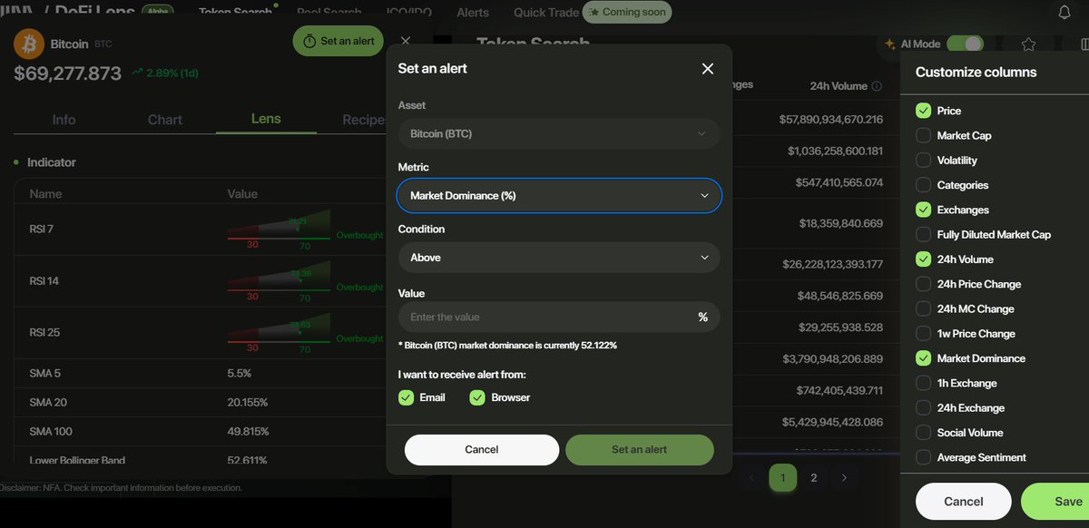1089x528 pixels.
Task: Enable the Market Cap column checkbox
Action: (923, 135)
